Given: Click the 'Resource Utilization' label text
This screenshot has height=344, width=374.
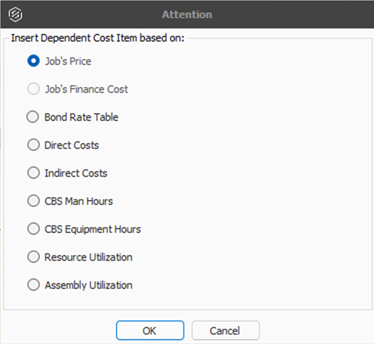Looking at the screenshot, I should (89, 257).
